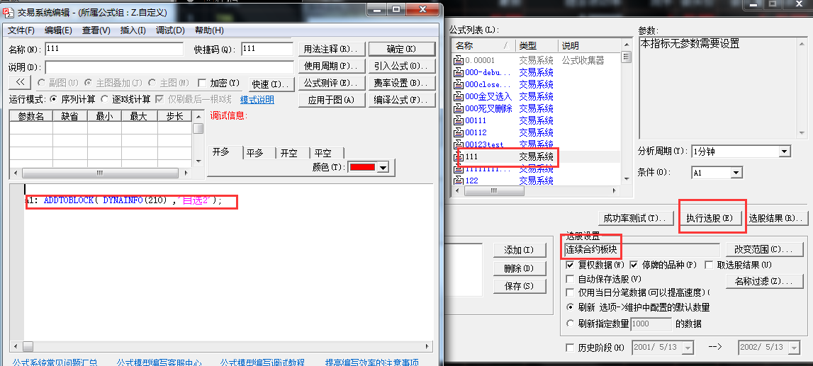Enable 自动保存选股 checkbox
This screenshot has height=366, width=813.
coord(571,279)
